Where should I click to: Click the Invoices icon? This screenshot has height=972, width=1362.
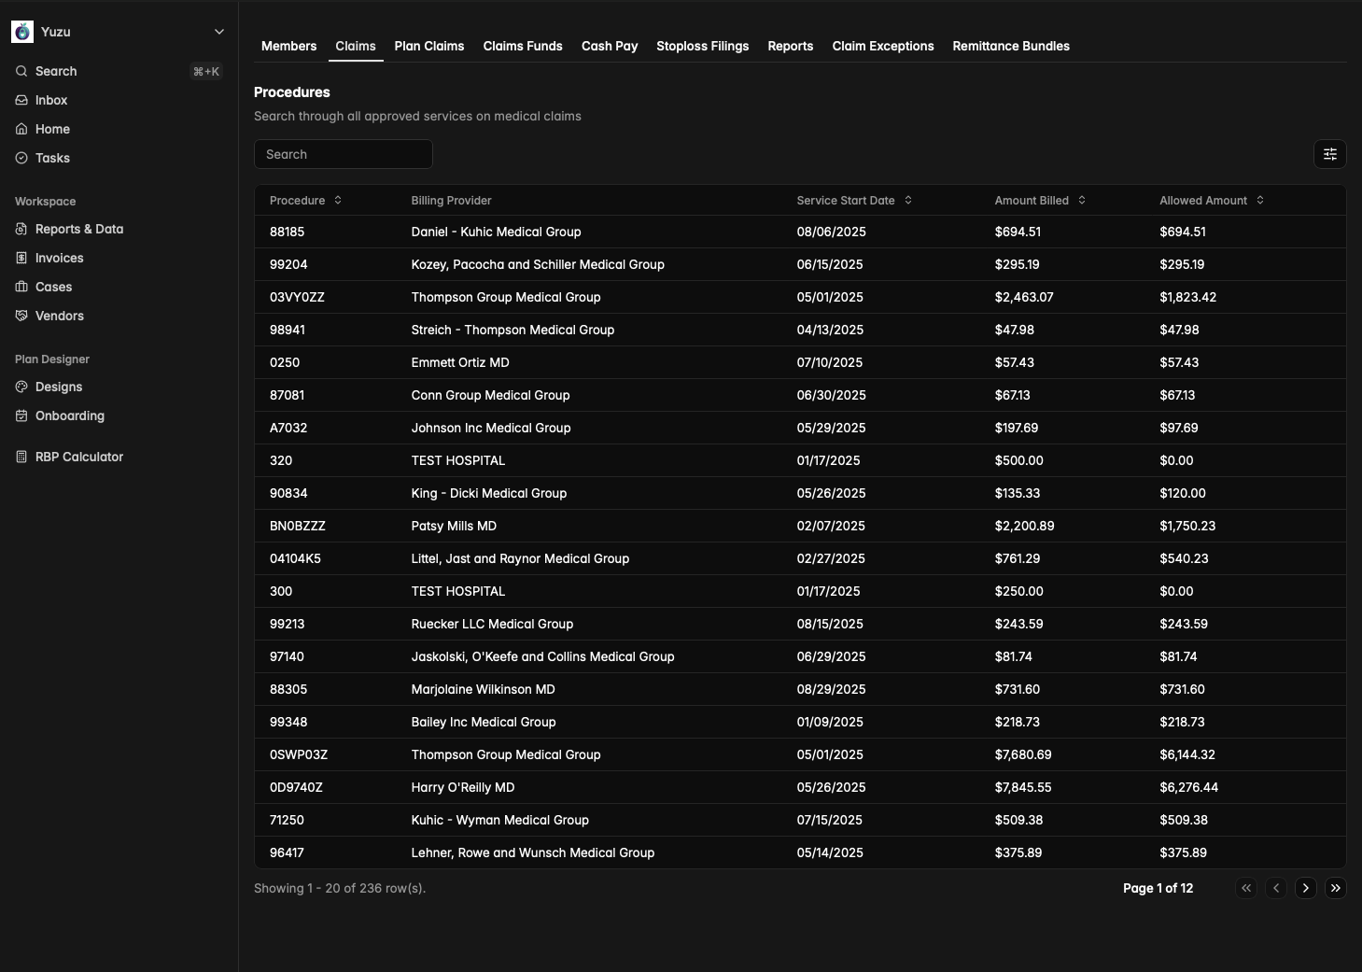click(x=21, y=258)
